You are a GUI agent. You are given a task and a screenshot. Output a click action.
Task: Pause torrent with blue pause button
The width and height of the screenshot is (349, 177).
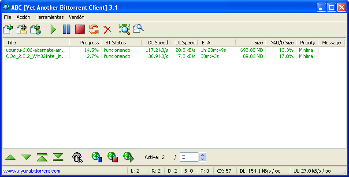67,29
